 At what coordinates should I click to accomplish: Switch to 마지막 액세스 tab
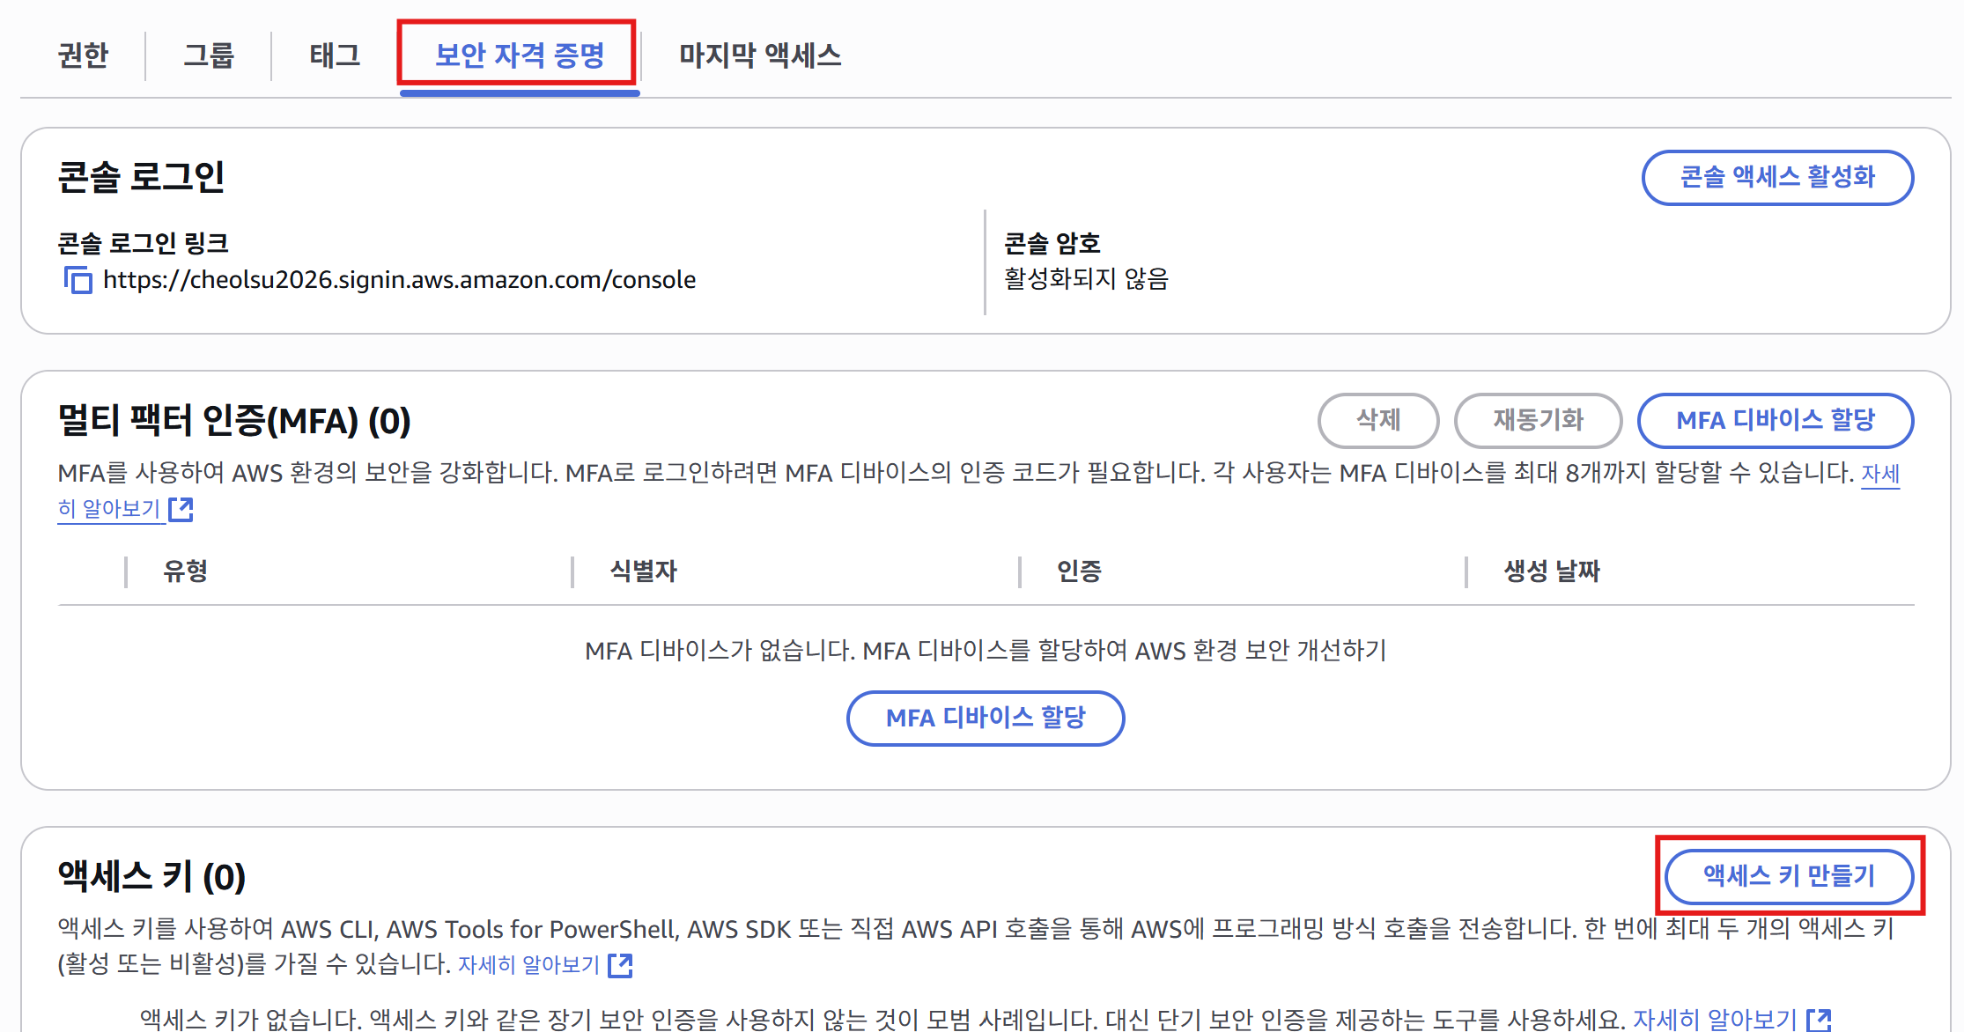pos(759,55)
